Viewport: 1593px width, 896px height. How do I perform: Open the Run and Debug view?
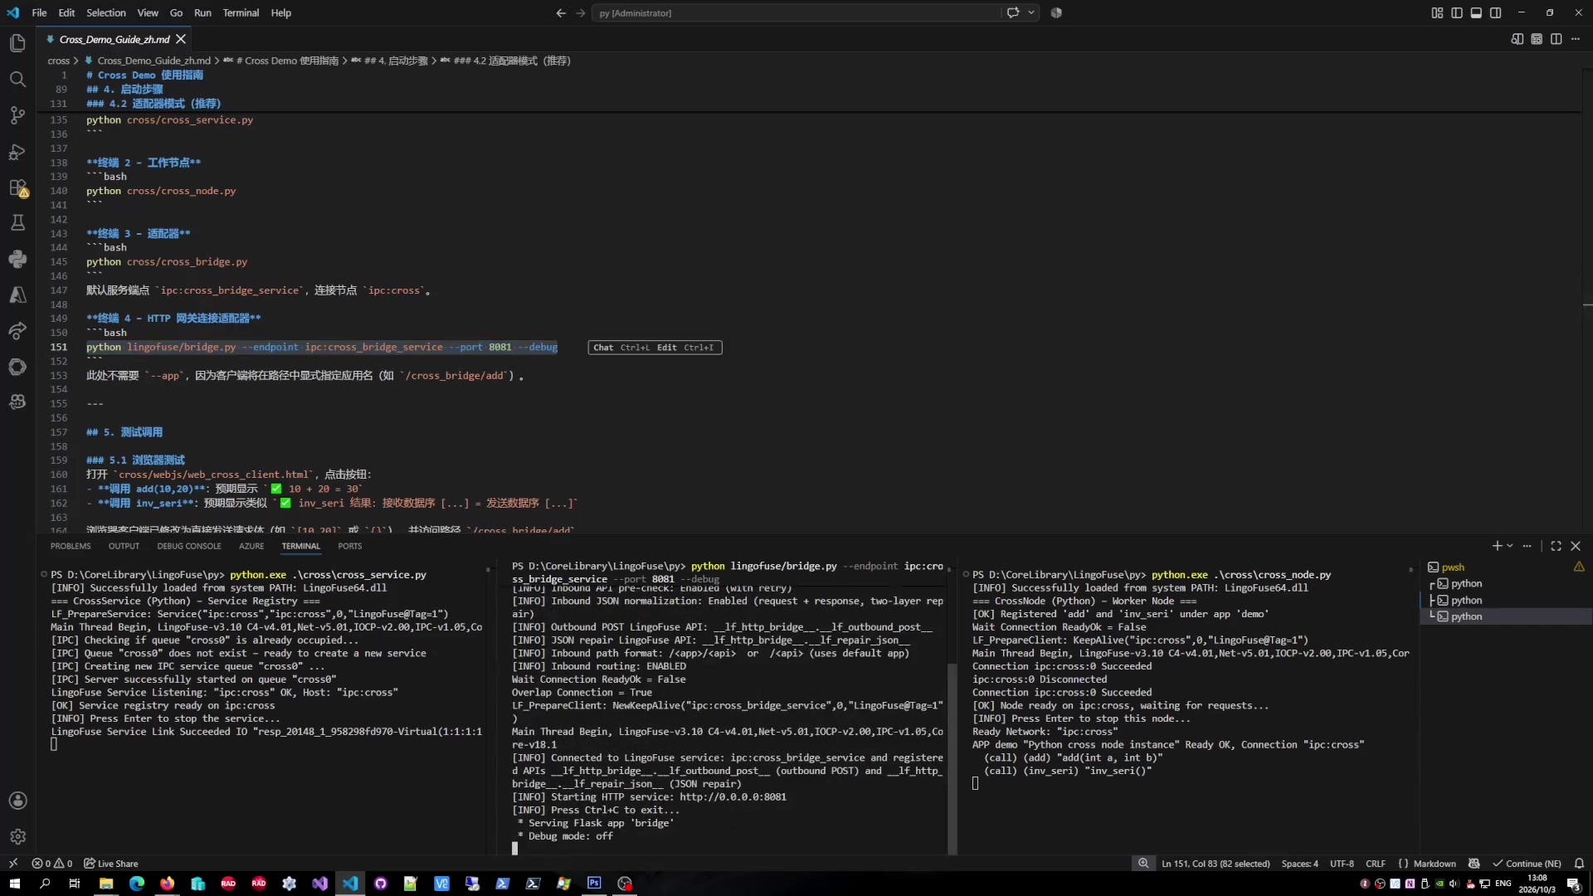click(17, 152)
